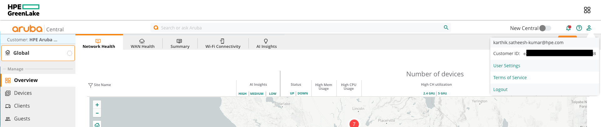Open Clients in the sidebar
The height and width of the screenshot is (127, 601).
(x=38, y=106)
